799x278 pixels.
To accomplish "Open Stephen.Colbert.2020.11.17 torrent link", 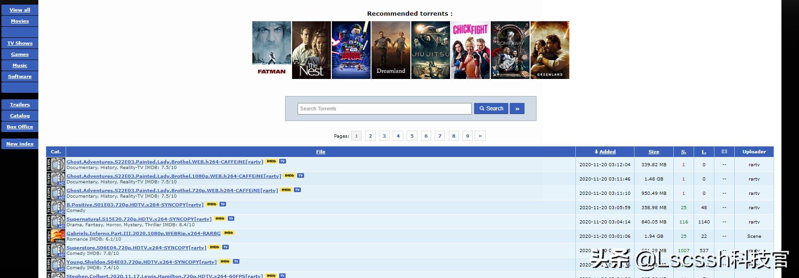I will 165,276.
